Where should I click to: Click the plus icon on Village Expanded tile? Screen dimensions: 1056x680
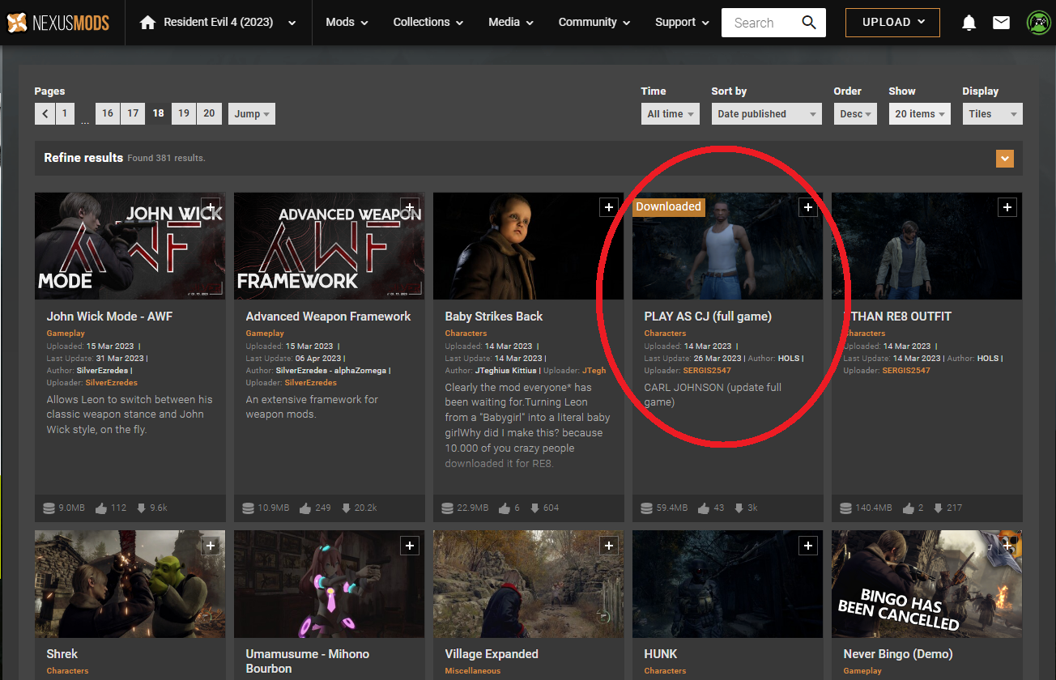pyautogui.click(x=608, y=546)
